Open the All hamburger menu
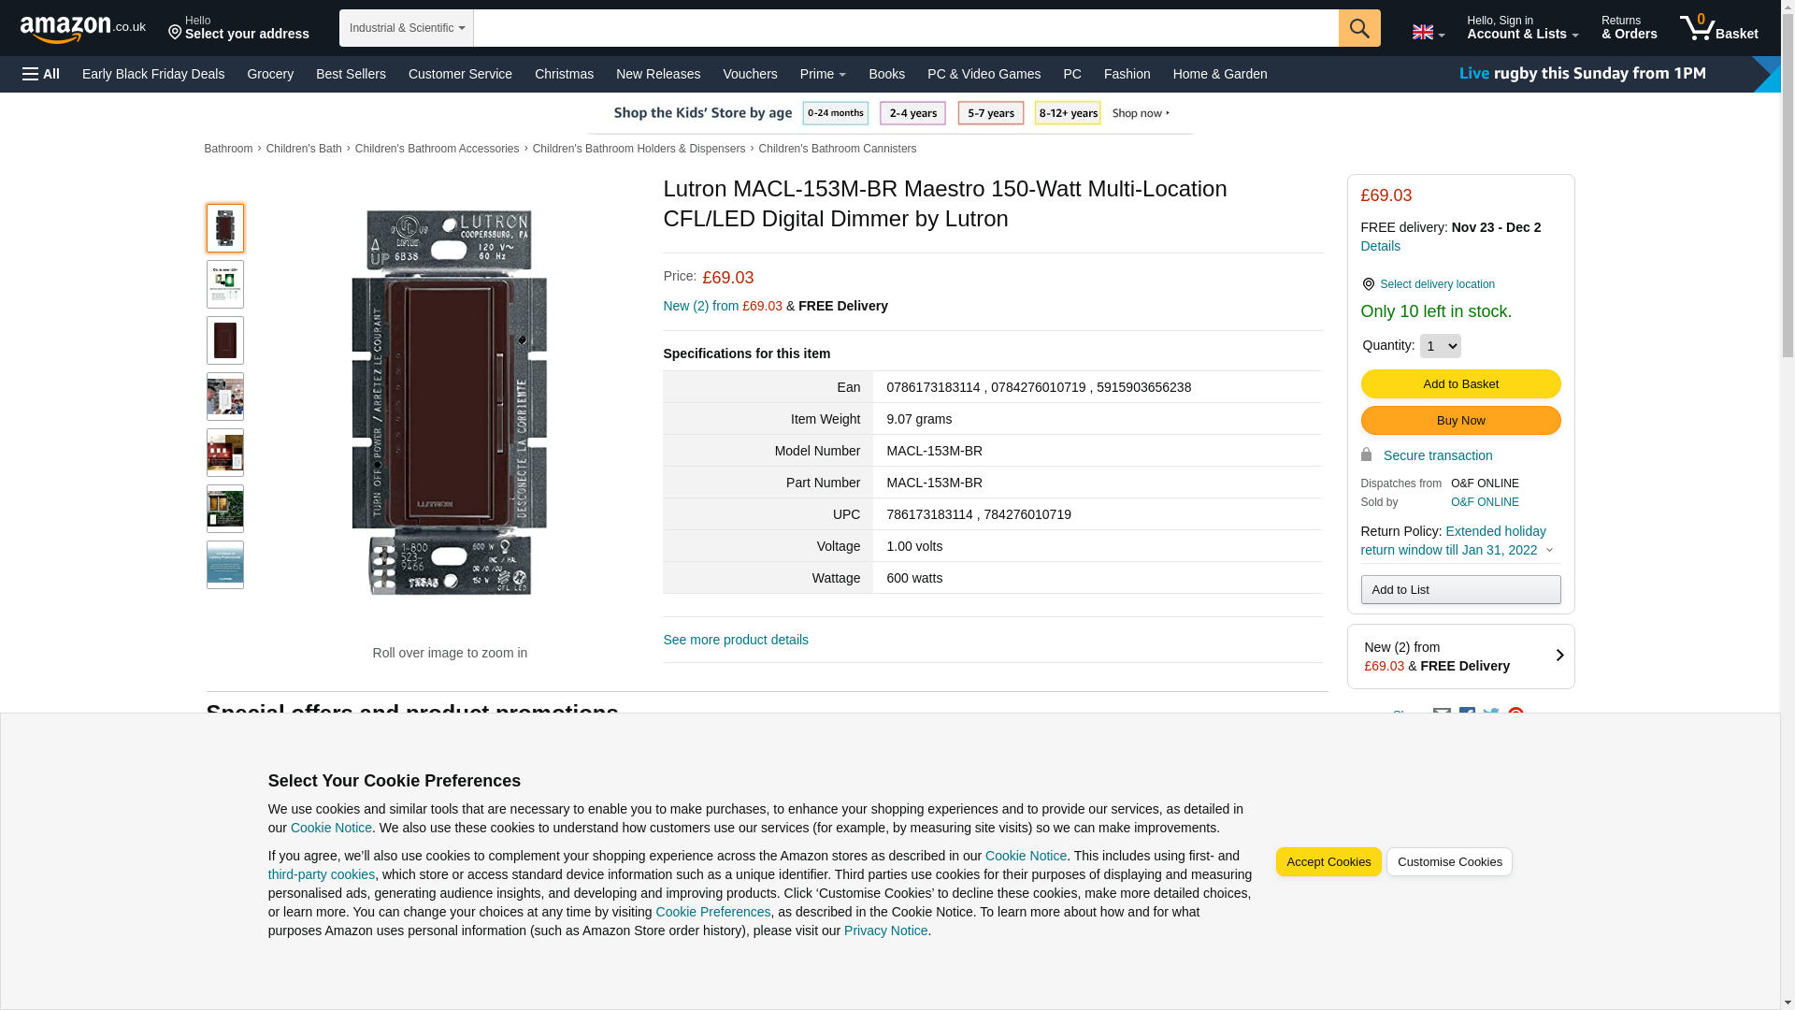The height and width of the screenshot is (1010, 1795). coord(41,74)
